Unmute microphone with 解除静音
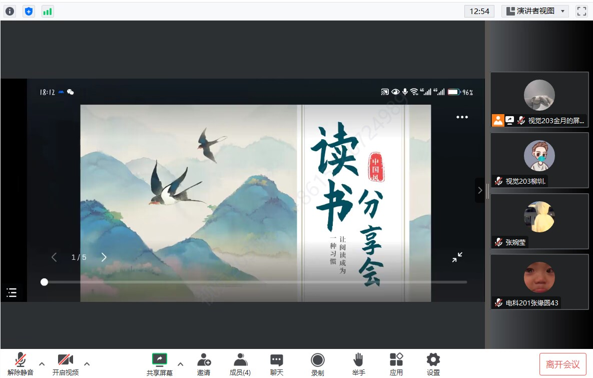The image size is (593, 378). (21, 364)
